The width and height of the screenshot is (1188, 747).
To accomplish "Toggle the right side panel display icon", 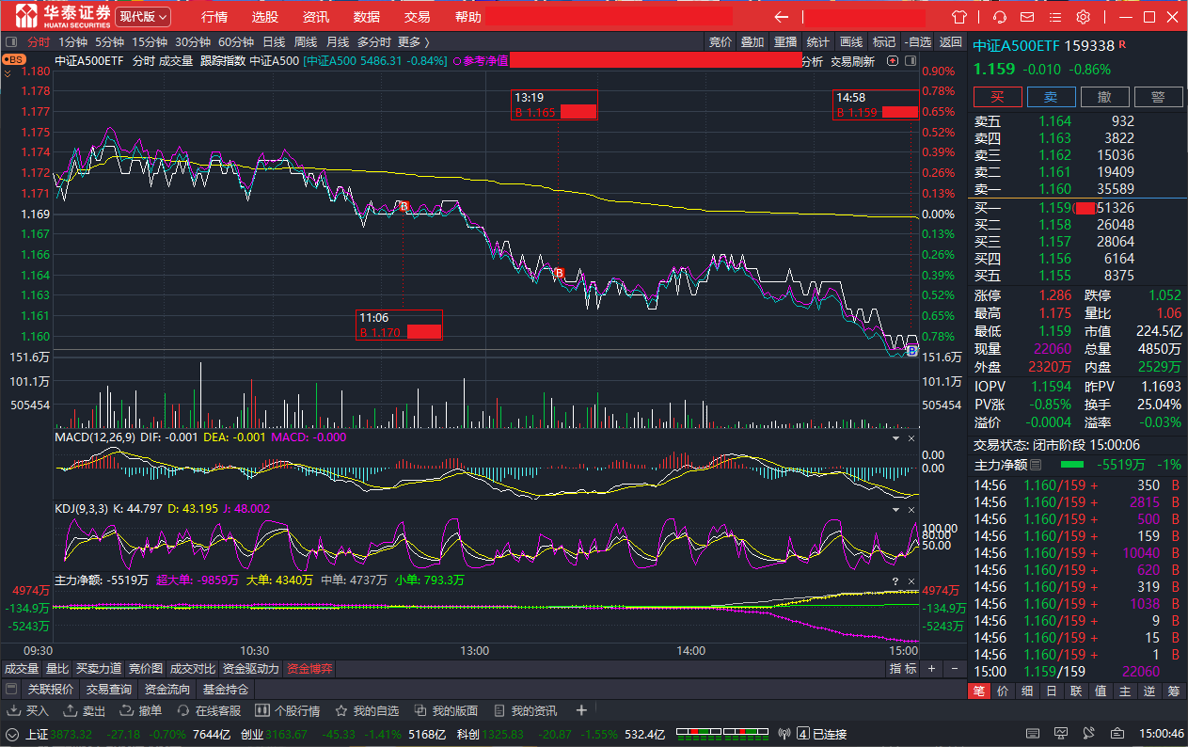I will (911, 60).
